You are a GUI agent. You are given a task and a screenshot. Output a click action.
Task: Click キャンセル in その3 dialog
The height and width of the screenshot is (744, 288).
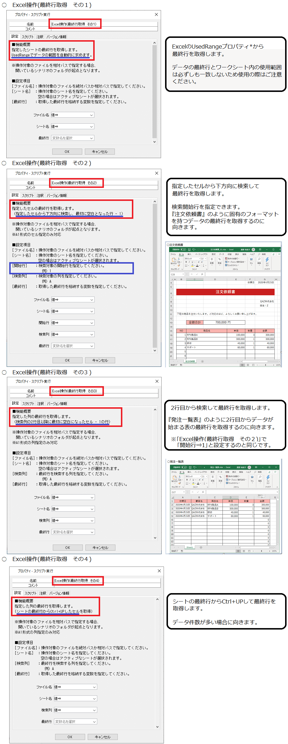(x=100, y=547)
